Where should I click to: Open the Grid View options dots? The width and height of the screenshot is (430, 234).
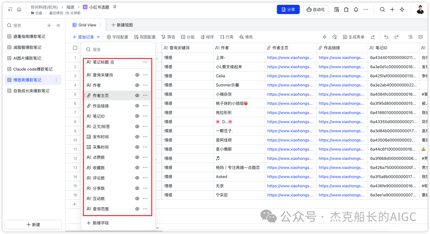[100, 25]
